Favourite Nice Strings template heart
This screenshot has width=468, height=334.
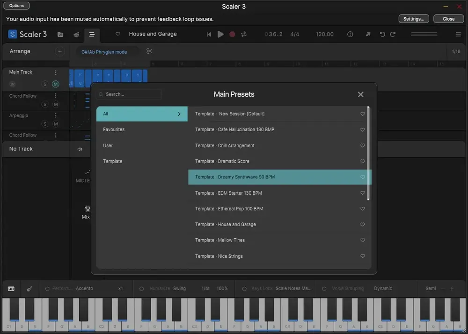363,256
